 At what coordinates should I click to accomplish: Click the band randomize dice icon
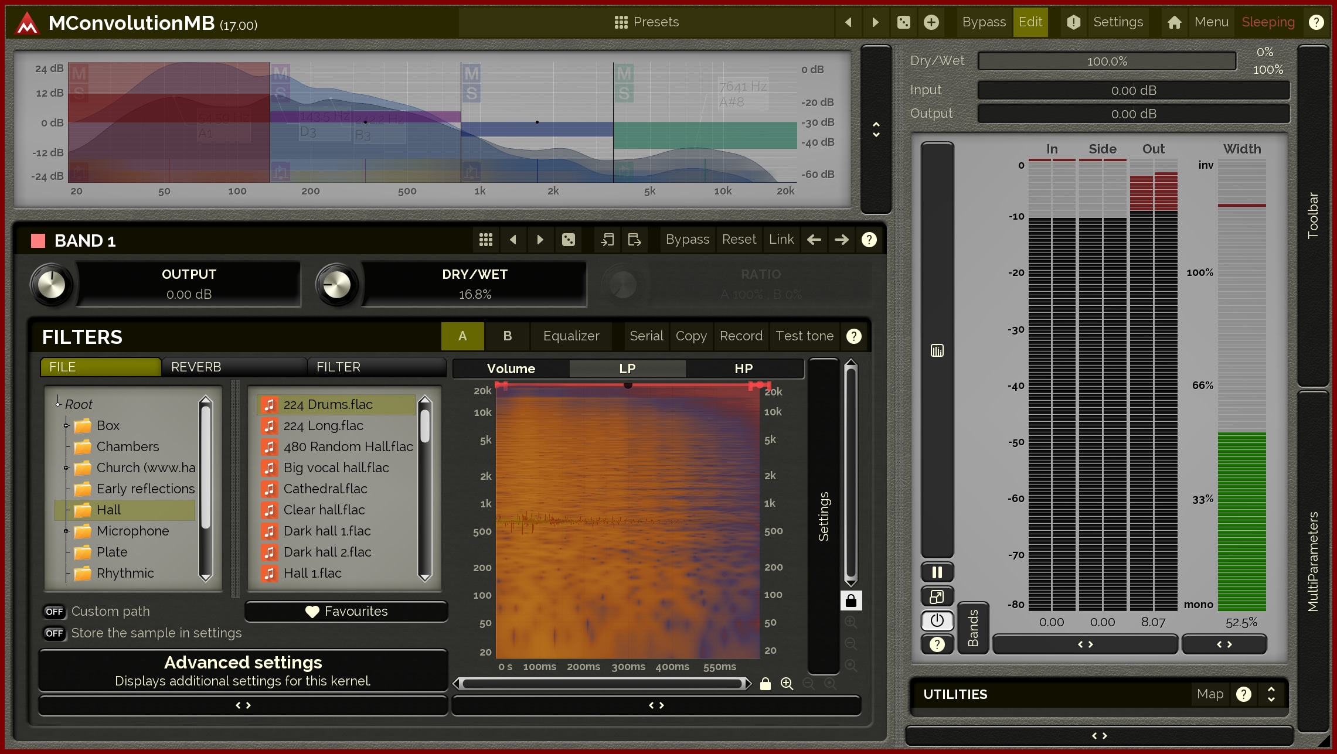pyautogui.click(x=568, y=240)
